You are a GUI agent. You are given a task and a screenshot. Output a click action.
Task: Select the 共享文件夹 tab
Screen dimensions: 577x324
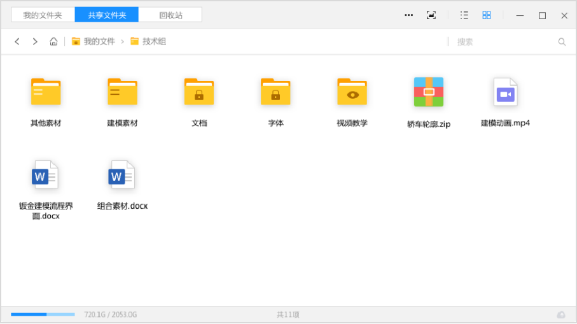(x=106, y=15)
